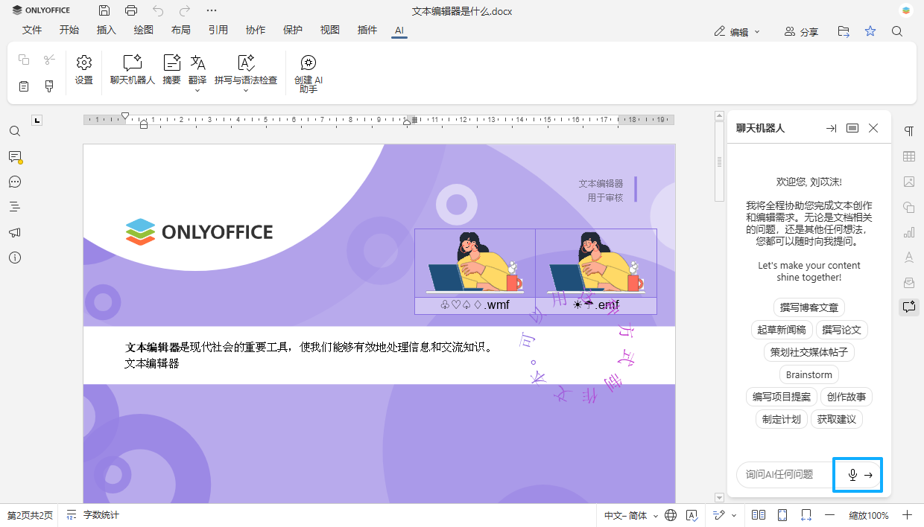This screenshot has height=527, width=924.
Task: Open the 文件 menu
Action: click(x=32, y=31)
